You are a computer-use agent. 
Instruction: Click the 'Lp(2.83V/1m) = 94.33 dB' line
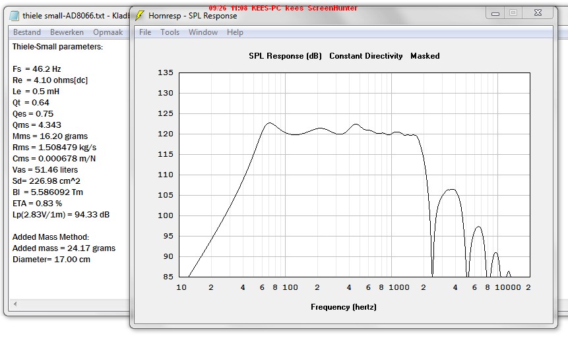pyautogui.click(x=61, y=215)
